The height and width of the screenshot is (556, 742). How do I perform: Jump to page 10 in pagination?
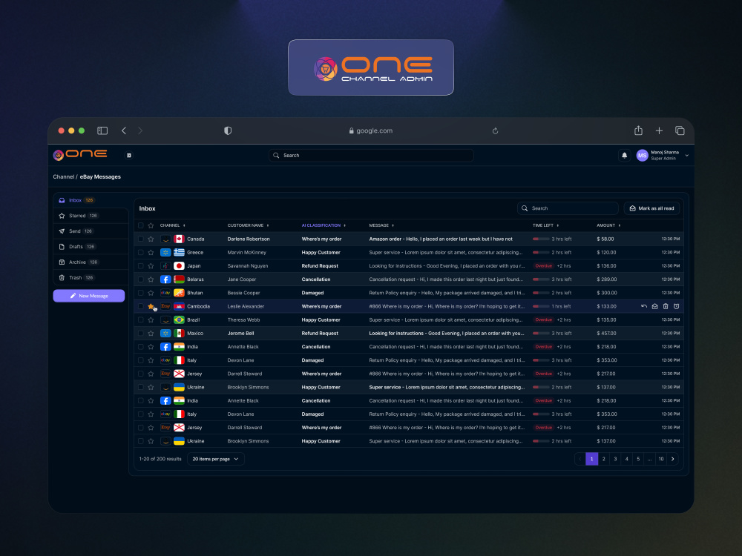(x=660, y=459)
